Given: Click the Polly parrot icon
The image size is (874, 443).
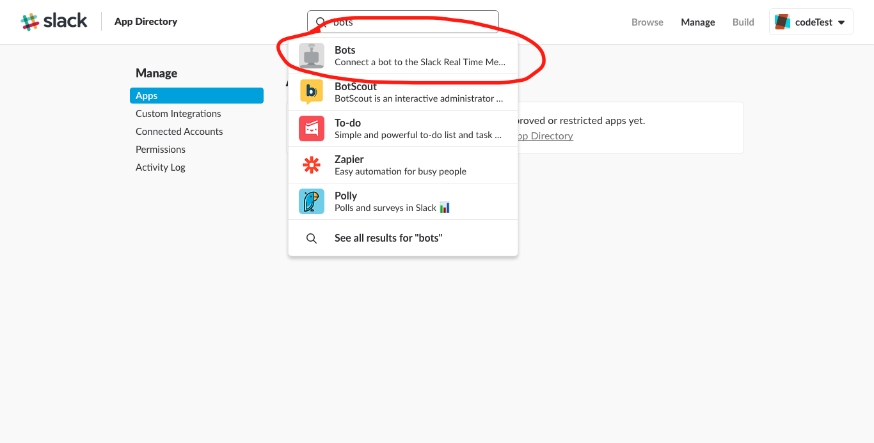Looking at the screenshot, I should [312, 201].
